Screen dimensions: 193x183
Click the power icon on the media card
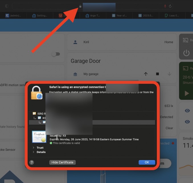coord(186,53)
